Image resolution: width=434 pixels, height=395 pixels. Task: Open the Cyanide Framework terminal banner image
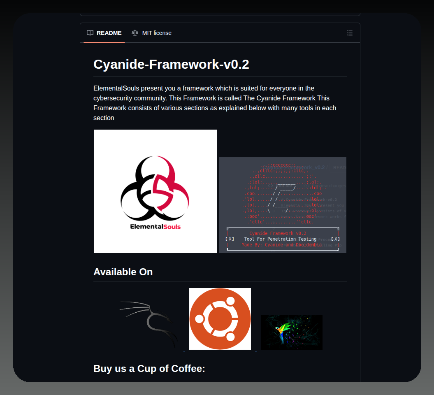pos(283,205)
